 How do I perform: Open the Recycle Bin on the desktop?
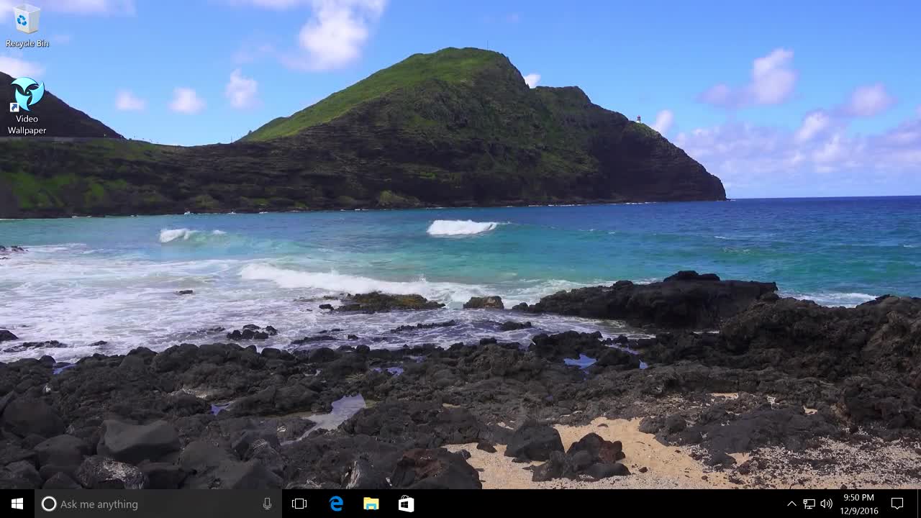pos(26,22)
